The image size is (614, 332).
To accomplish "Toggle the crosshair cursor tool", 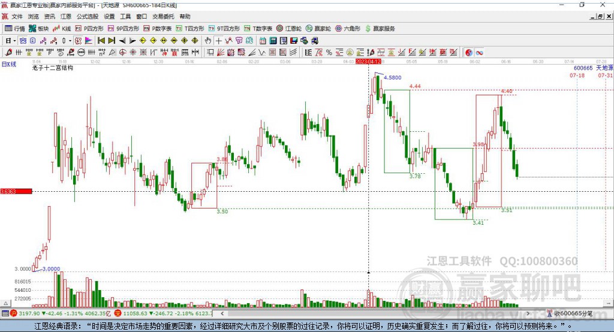I will point(218,41).
